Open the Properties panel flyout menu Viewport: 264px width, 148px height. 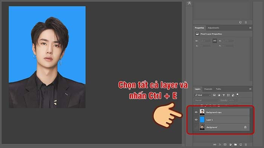click(x=250, y=28)
